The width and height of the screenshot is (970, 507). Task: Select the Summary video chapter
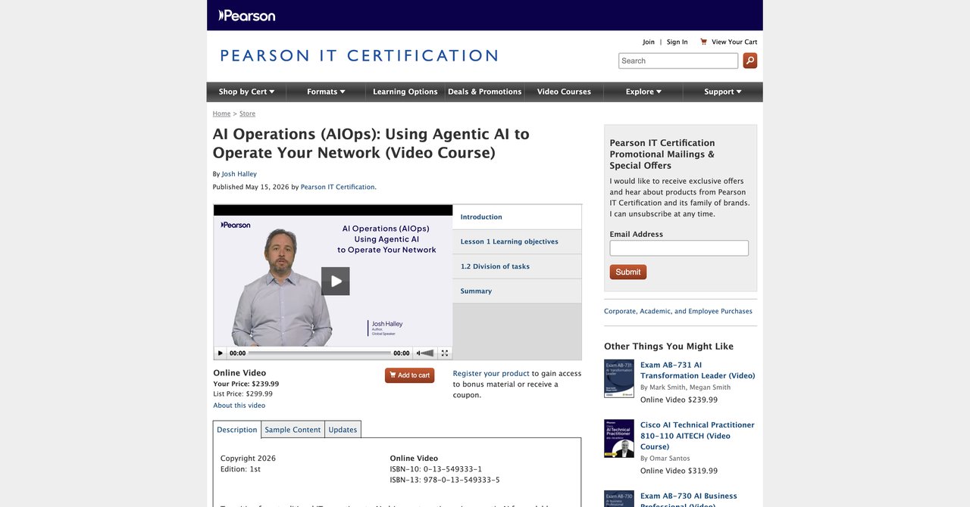517,291
